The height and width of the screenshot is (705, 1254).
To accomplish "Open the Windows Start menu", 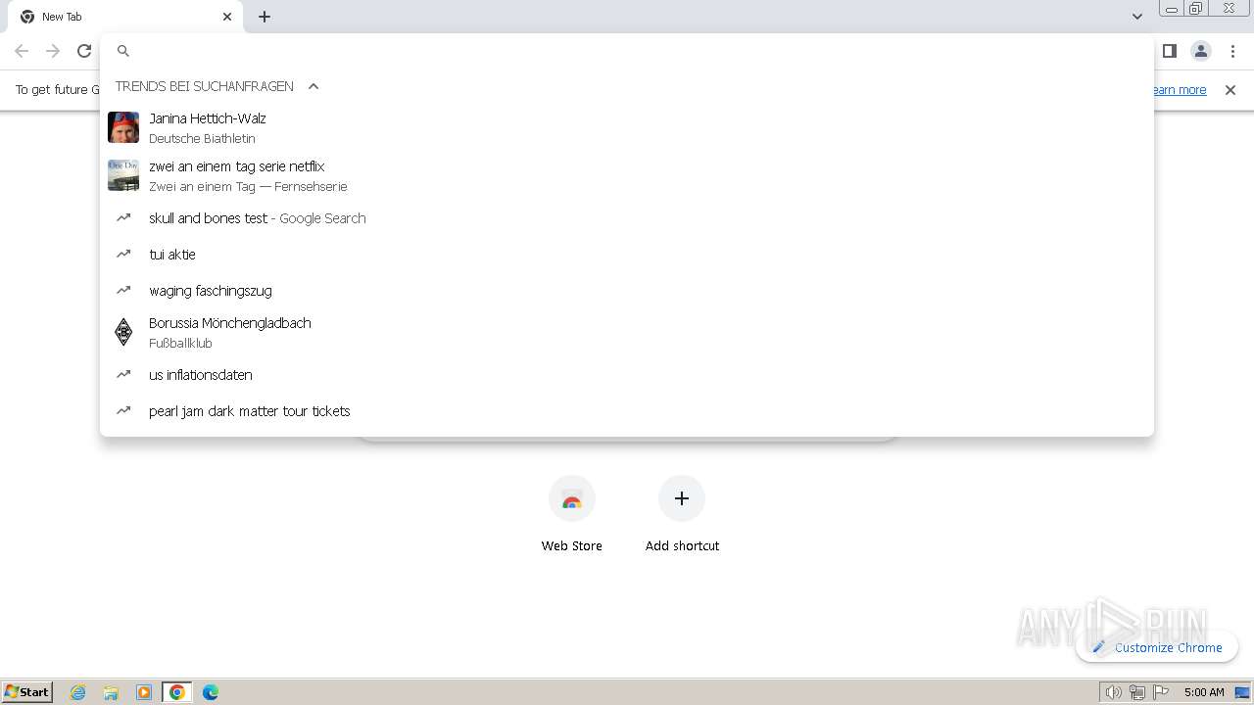I will (27, 692).
